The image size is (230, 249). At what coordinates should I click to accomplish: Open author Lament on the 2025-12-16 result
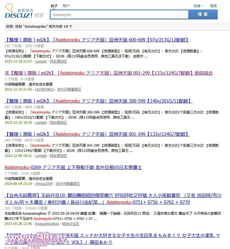pyautogui.click(x=41, y=61)
